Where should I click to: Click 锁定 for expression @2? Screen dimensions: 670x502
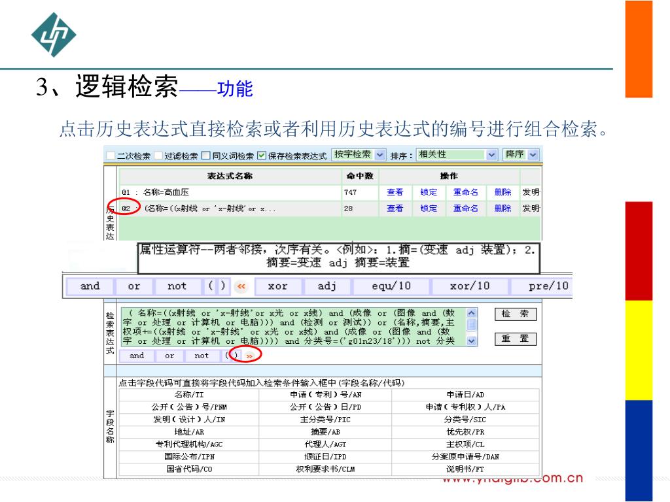tap(429, 209)
